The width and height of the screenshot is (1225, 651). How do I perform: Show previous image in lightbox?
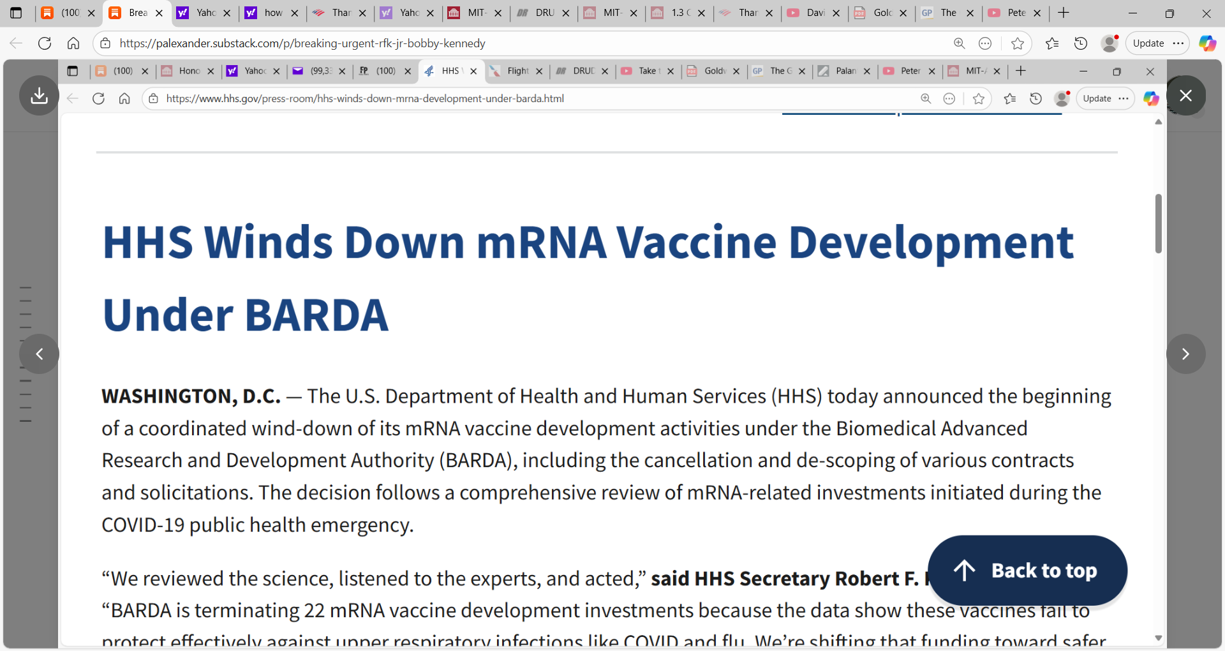click(39, 354)
